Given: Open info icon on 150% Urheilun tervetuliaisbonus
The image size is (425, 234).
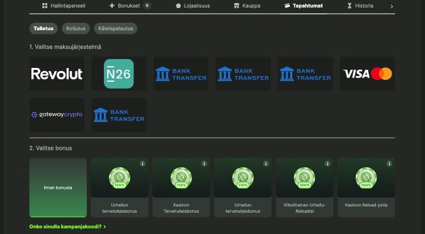Looking at the screenshot, I should pyautogui.click(x=142, y=164).
